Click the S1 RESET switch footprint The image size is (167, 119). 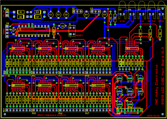coord(72,31)
